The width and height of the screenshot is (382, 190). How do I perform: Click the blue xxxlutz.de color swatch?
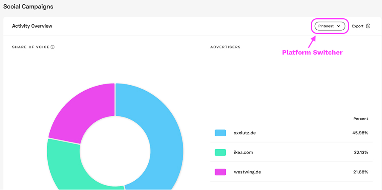(x=220, y=133)
